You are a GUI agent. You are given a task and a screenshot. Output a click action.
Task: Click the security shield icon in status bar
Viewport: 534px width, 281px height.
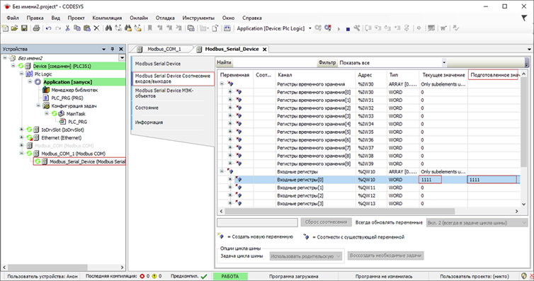(525, 276)
